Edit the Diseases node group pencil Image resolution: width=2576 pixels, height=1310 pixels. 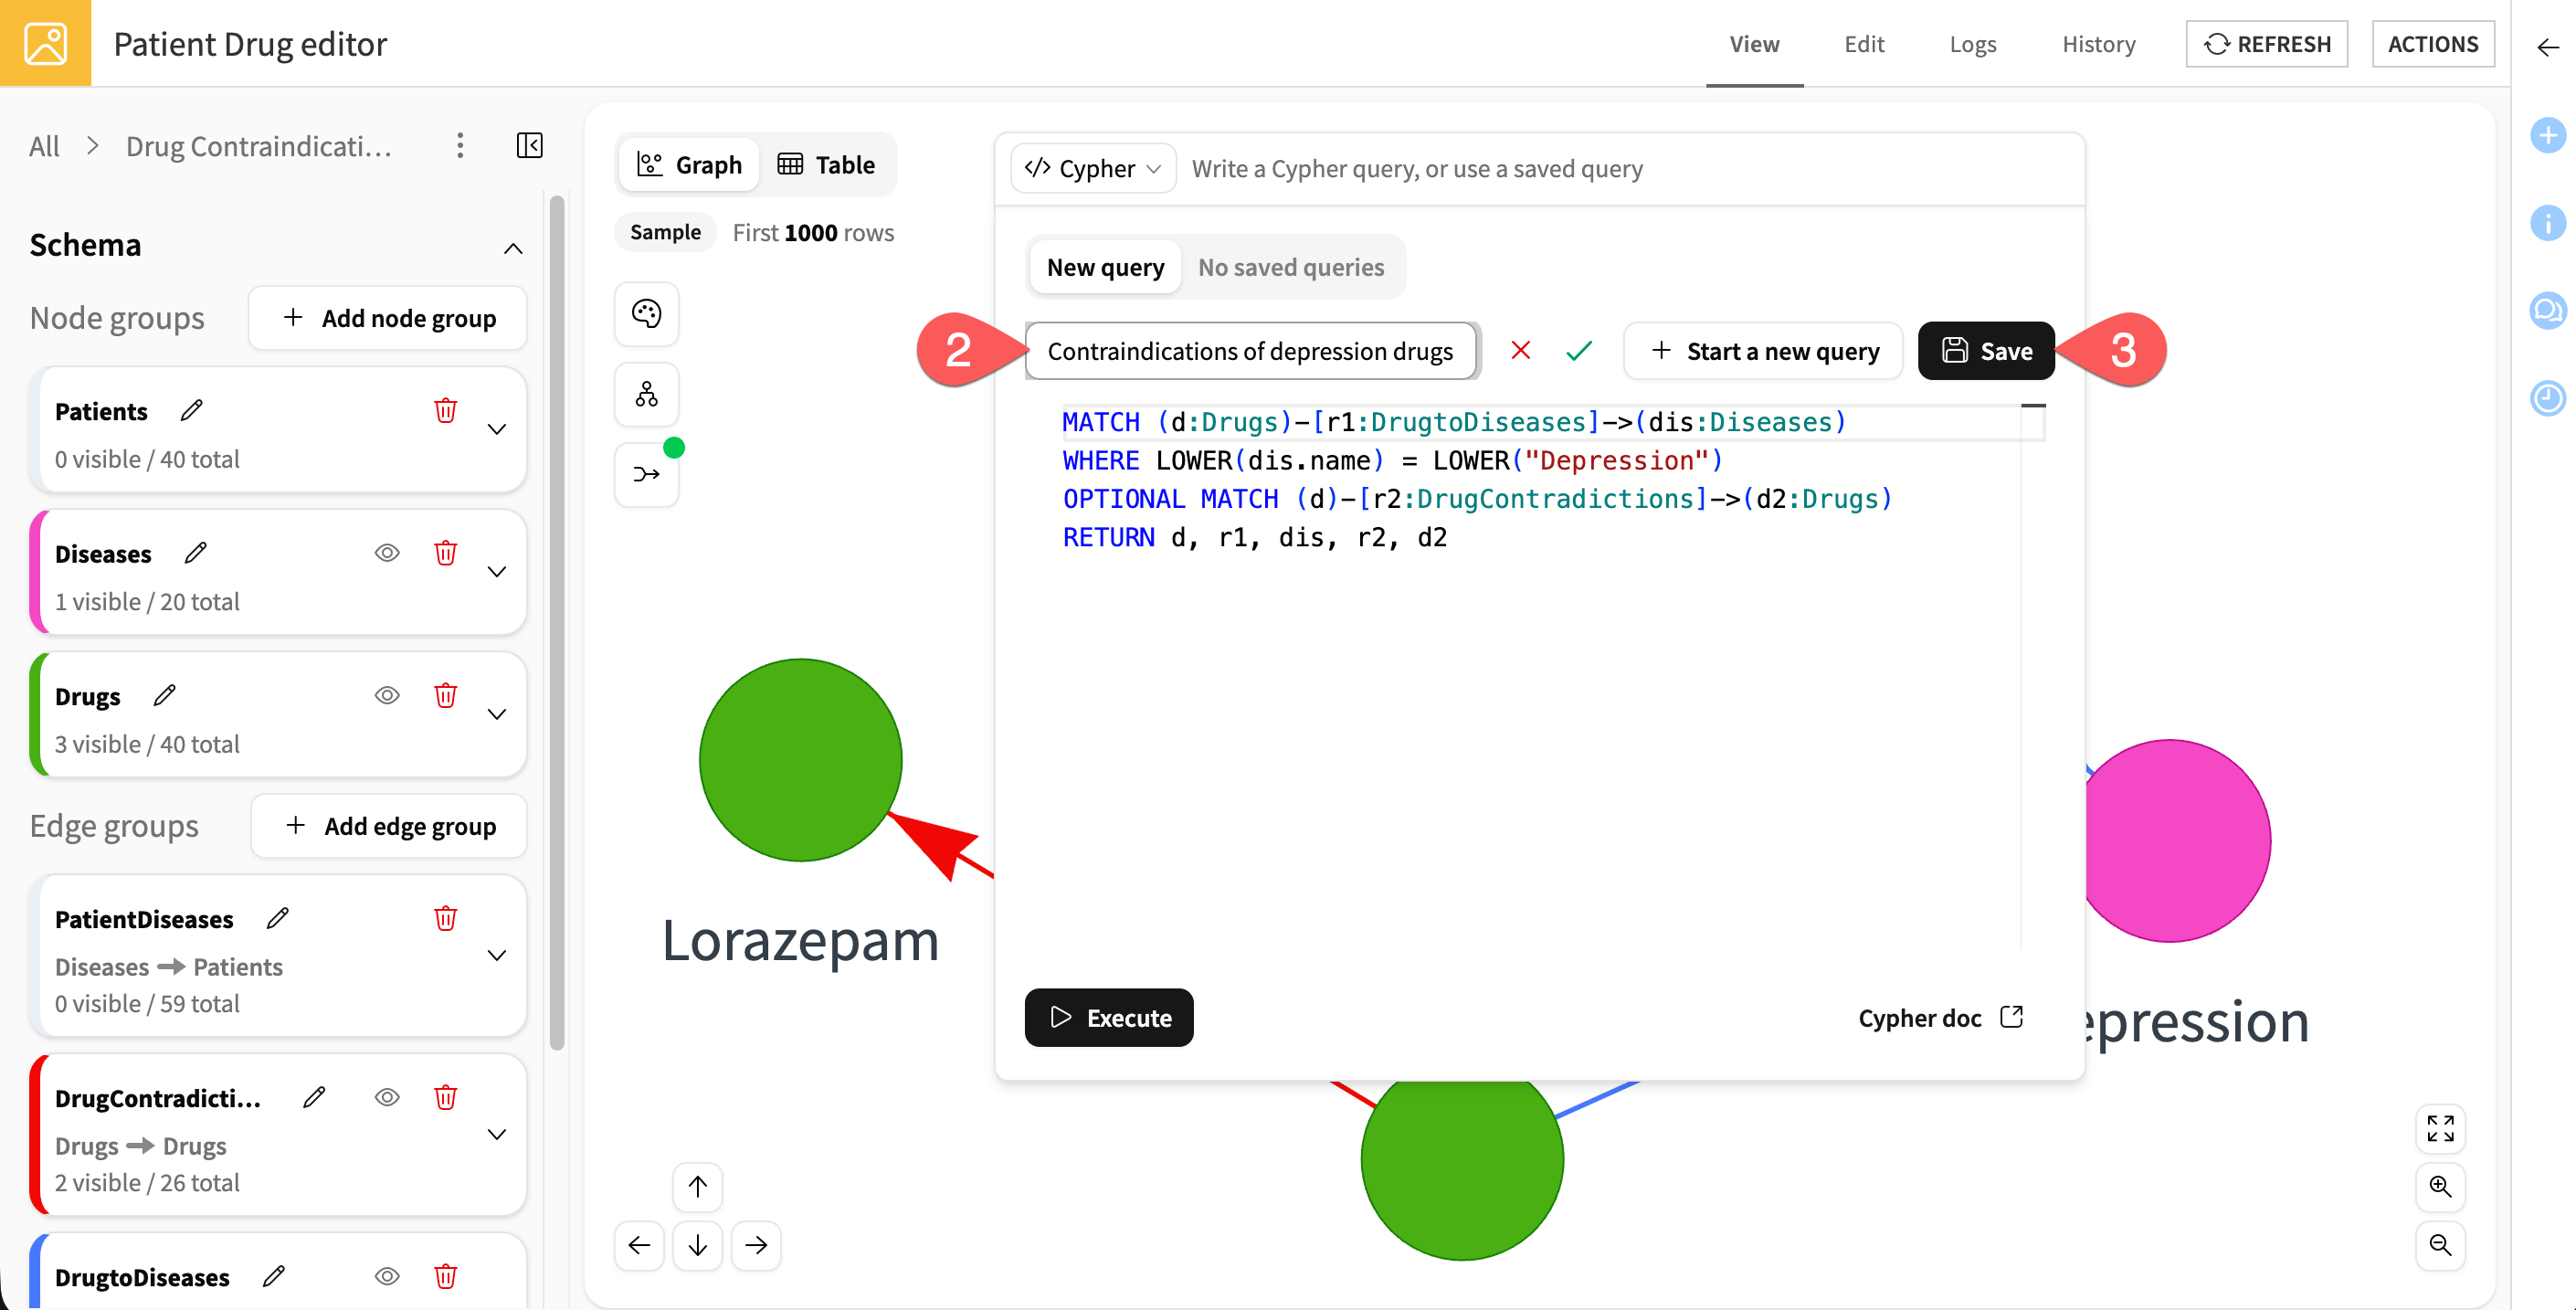click(196, 553)
